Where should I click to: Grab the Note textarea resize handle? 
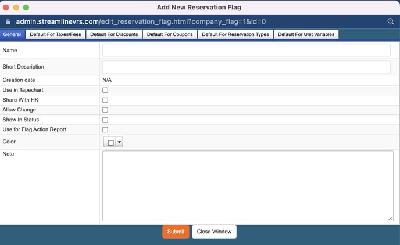(x=391, y=218)
